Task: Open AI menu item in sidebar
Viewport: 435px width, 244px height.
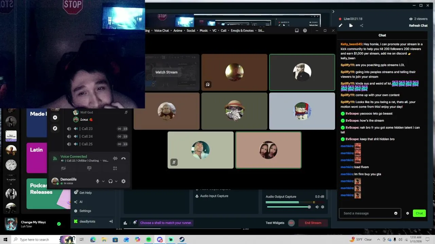Action: pos(81,202)
